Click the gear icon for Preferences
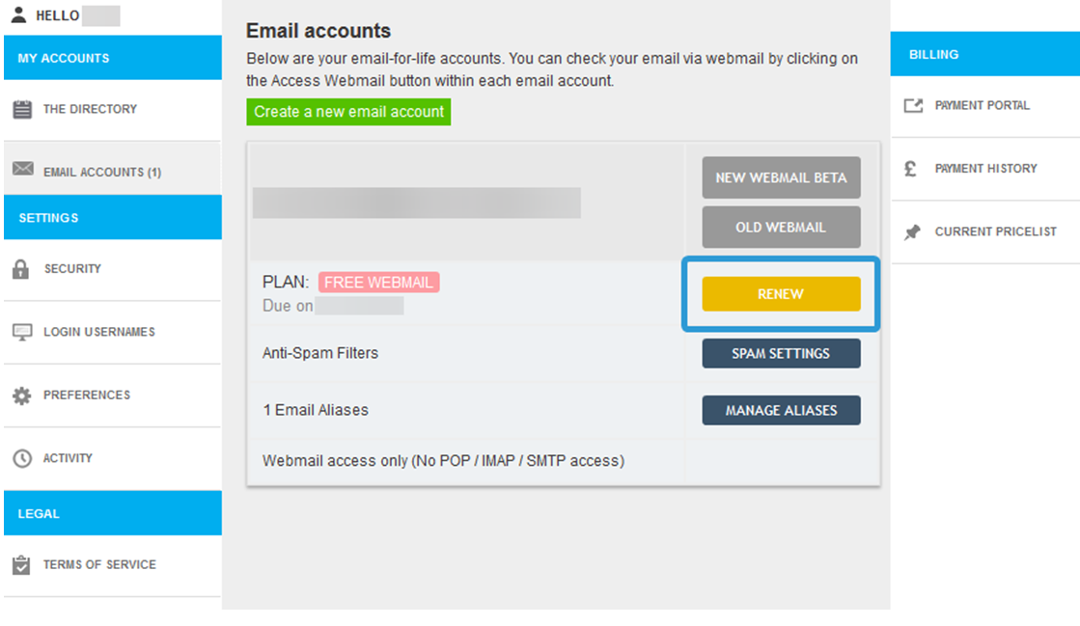This screenshot has width=1080, height=626. (22, 395)
